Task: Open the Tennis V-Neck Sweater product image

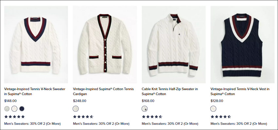Action: 36,45
